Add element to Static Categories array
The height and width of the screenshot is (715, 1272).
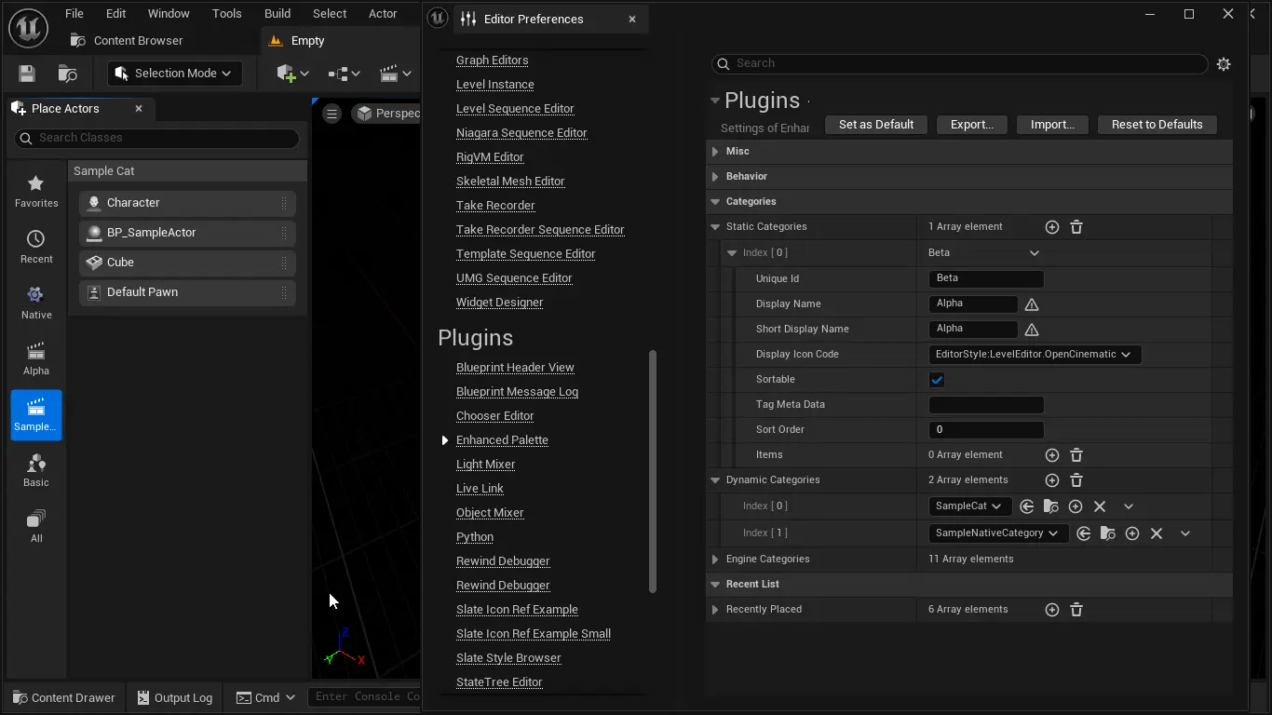click(1052, 227)
